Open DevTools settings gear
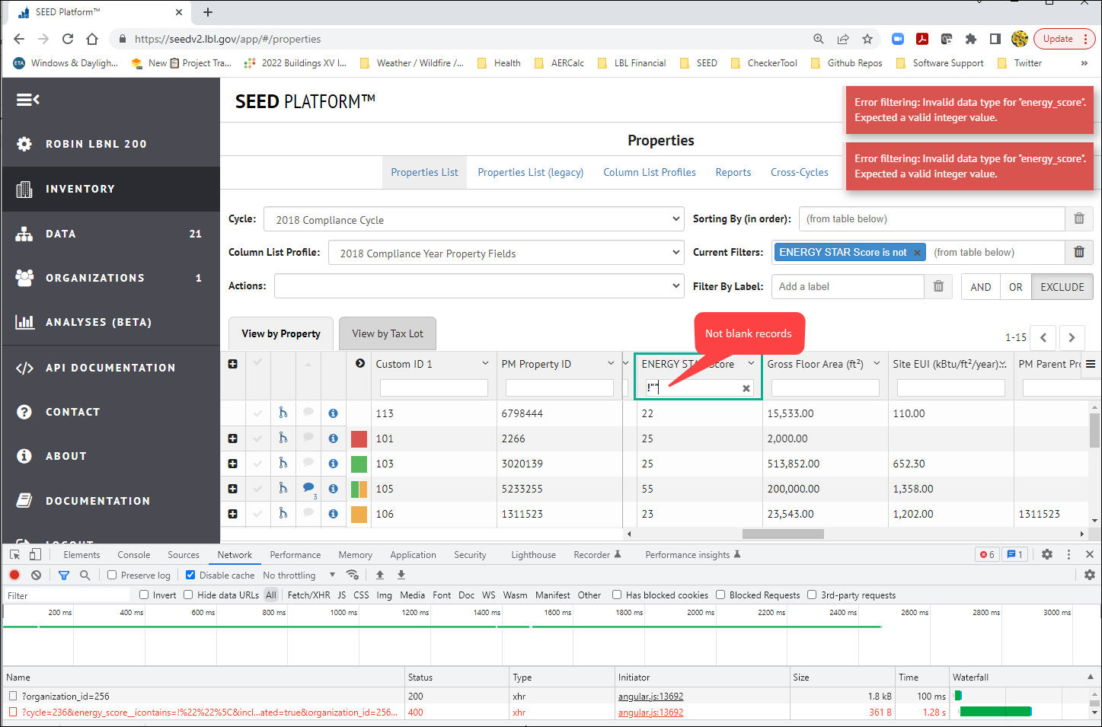This screenshot has height=727, width=1102. point(1047,554)
